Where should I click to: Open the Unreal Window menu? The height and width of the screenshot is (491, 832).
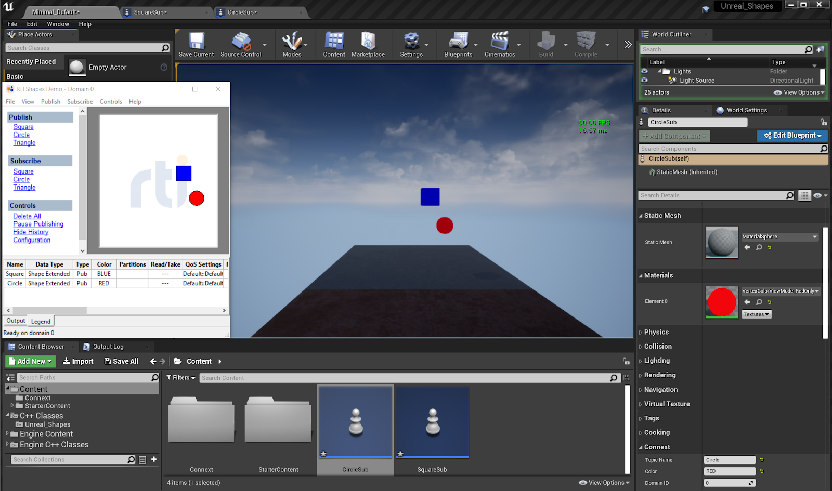coord(58,24)
